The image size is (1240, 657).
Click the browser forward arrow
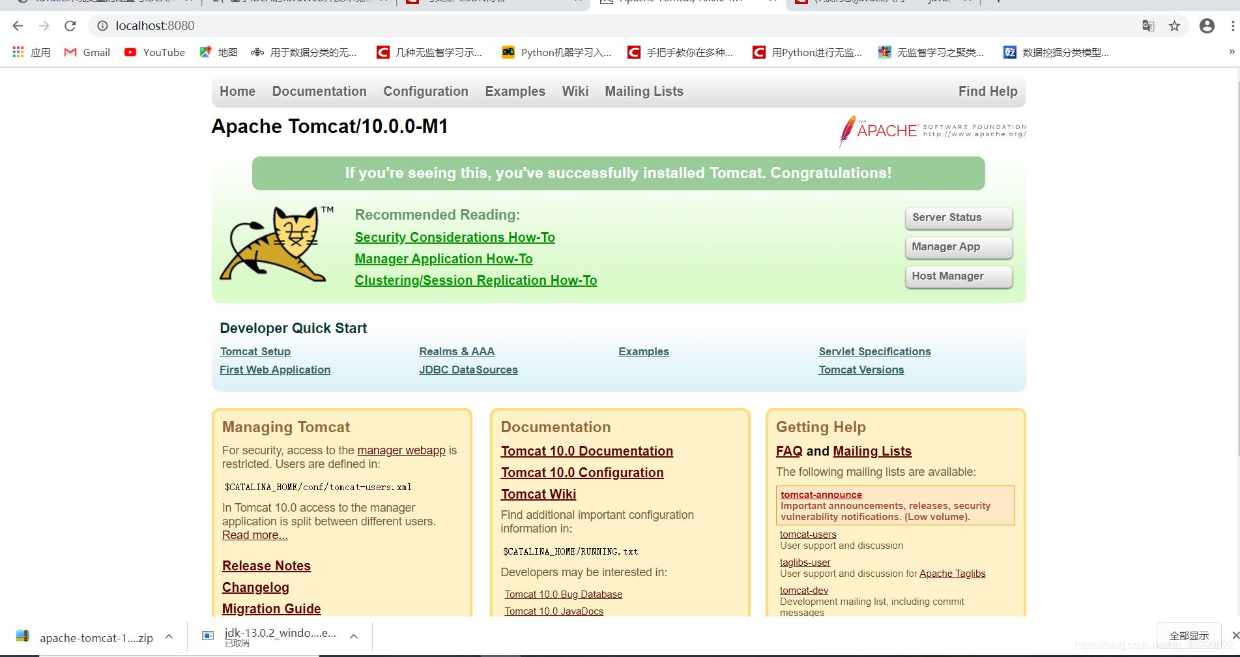(x=44, y=26)
